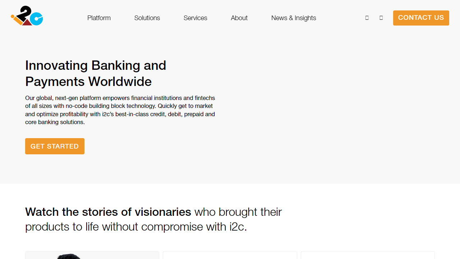Click the red triangle in the i2c logo
This screenshot has width=460, height=259.
tap(27, 23)
